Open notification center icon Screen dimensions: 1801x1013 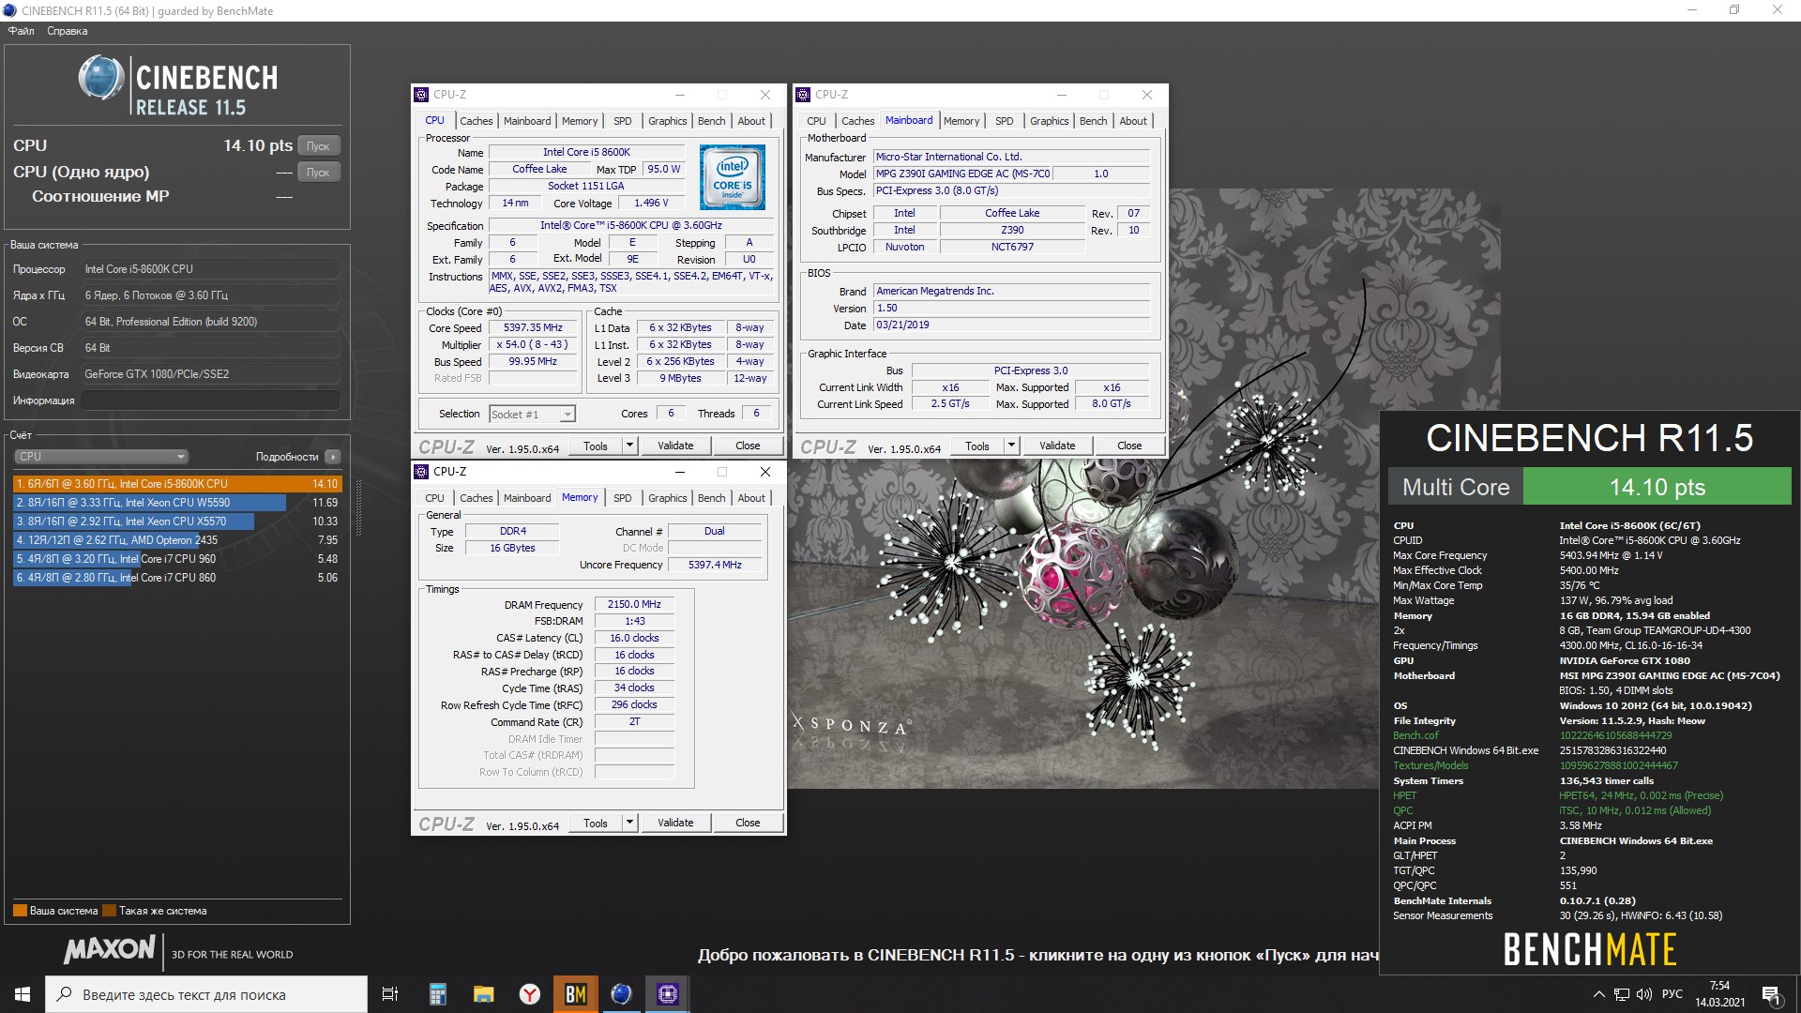point(1772,994)
